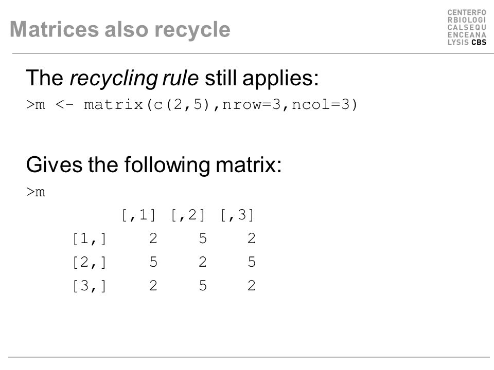Click the 'Matrices also recycle' slide title

tap(120, 29)
